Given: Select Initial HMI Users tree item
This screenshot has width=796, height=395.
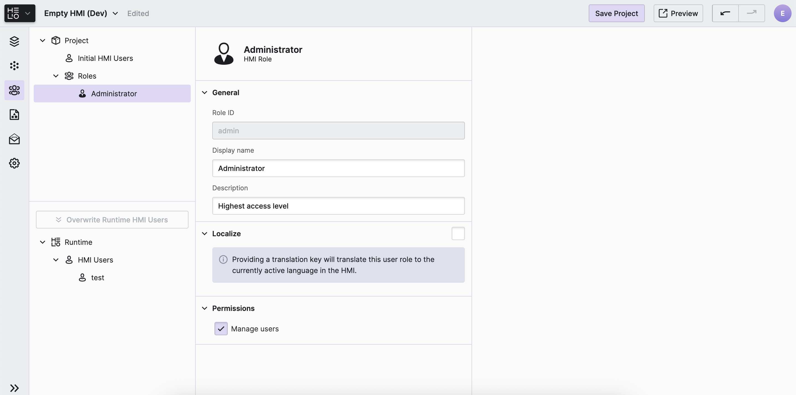Looking at the screenshot, I should 105,58.
